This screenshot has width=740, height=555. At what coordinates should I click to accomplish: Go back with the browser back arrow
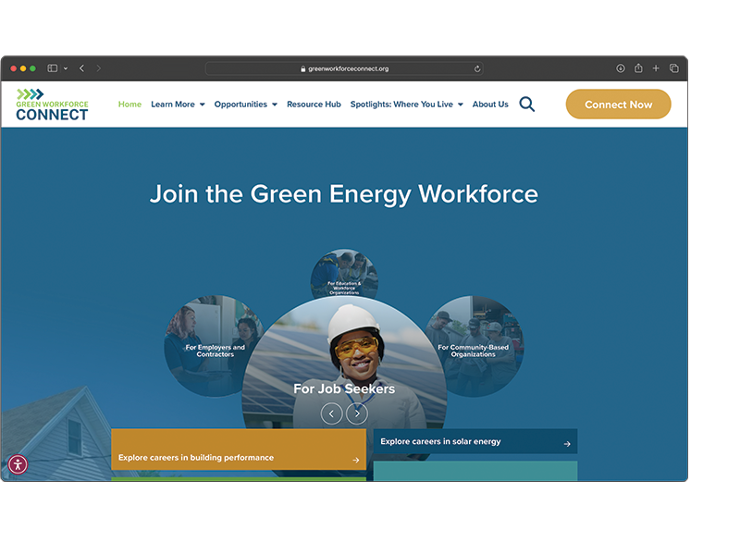pyautogui.click(x=81, y=68)
